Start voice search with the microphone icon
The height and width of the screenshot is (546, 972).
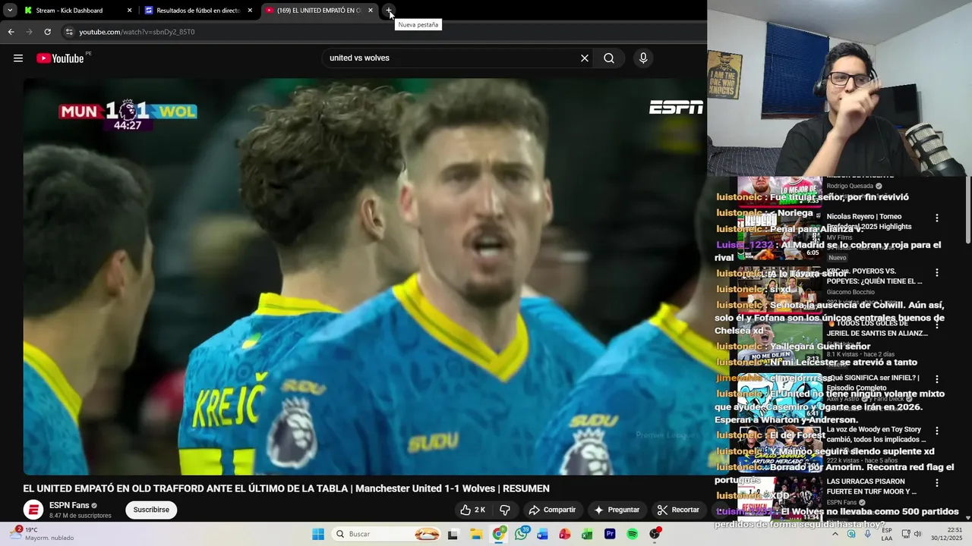[x=643, y=58]
